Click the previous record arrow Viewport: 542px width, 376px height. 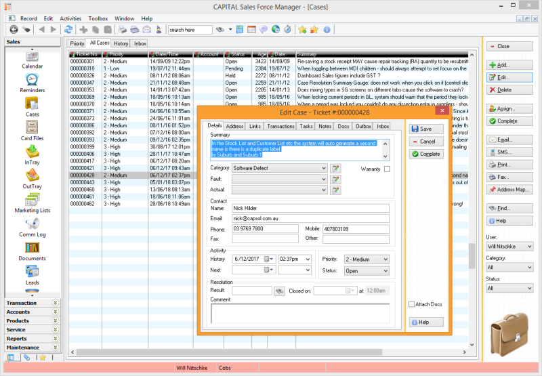coord(42,30)
